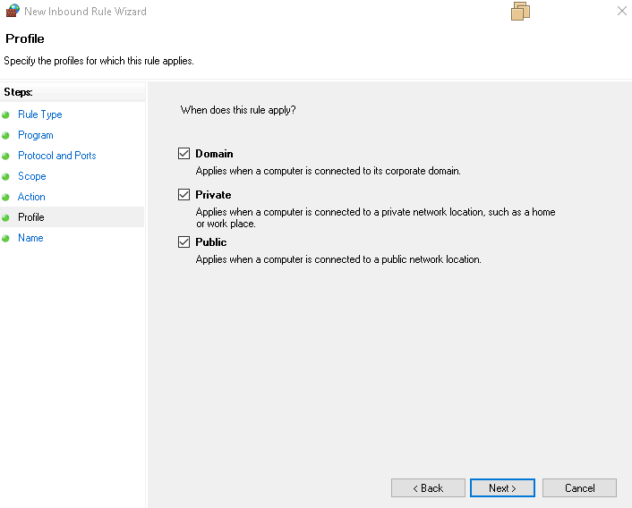Click green bullet beside Name step

click(5, 239)
